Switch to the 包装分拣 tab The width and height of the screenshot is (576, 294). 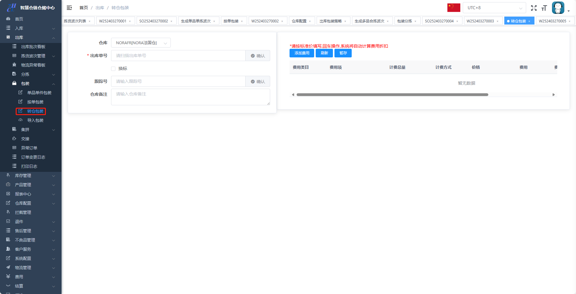(x=404, y=21)
